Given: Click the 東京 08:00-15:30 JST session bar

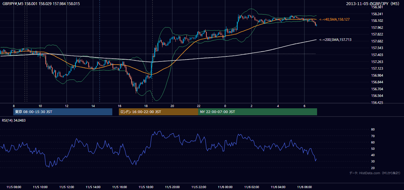Looking at the screenshot, I should (x=63, y=112).
